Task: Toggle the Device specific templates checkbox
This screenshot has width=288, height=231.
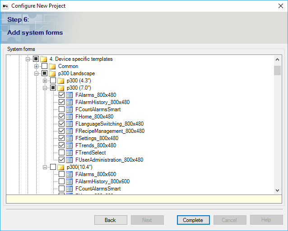Action: pos(36,59)
